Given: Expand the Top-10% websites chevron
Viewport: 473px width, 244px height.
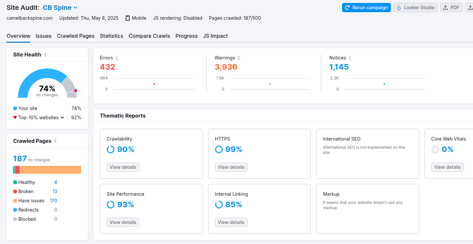Looking at the screenshot, I should [x=62, y=118].
